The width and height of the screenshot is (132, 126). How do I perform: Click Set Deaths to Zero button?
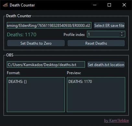tap(36, 43)
